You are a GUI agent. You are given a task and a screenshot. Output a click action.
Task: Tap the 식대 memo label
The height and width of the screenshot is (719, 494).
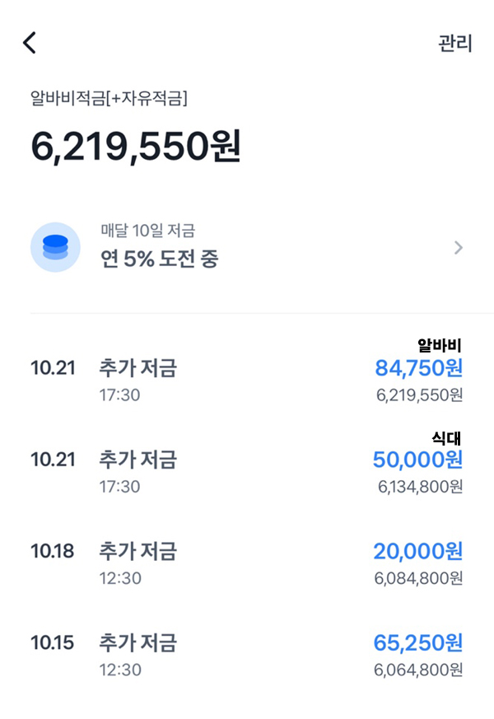[447, 437]
